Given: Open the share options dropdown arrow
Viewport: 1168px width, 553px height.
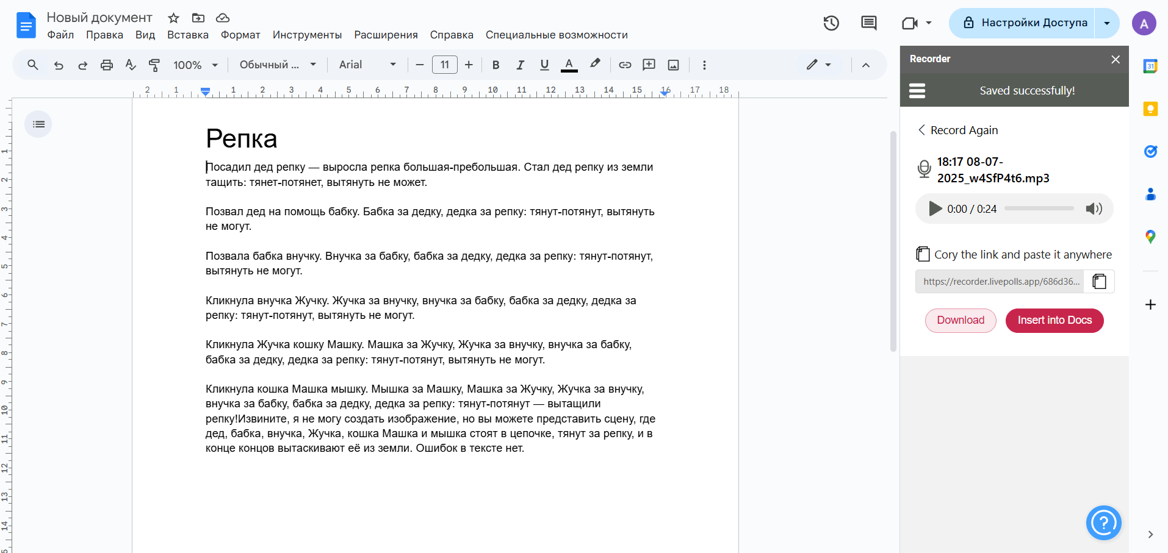Looking at the screenshot, I should coord(1107,23).
